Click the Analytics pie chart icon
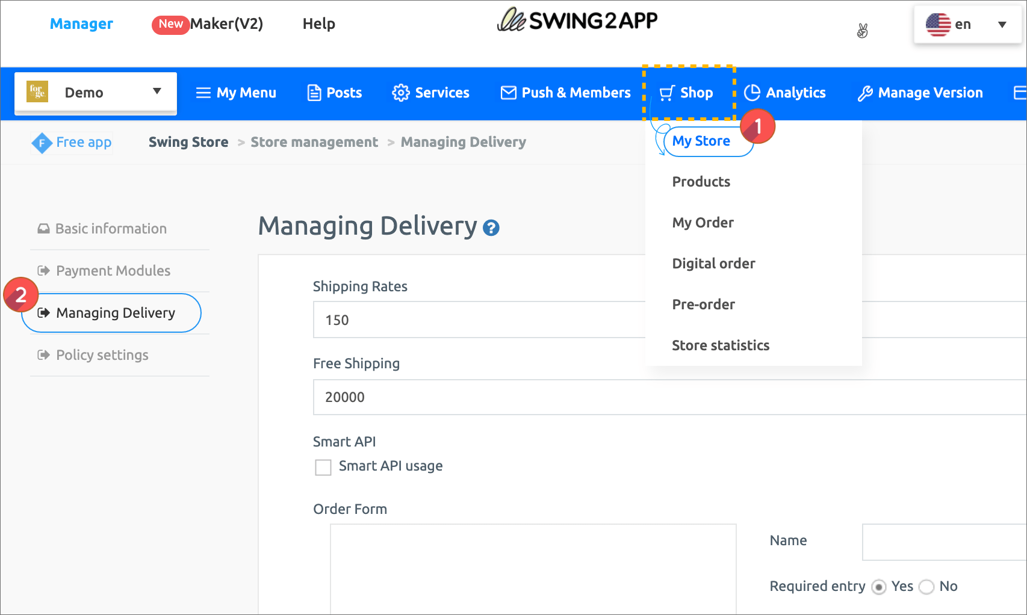This screenshot has width=1027, height=615. click(x=752, y=93)
